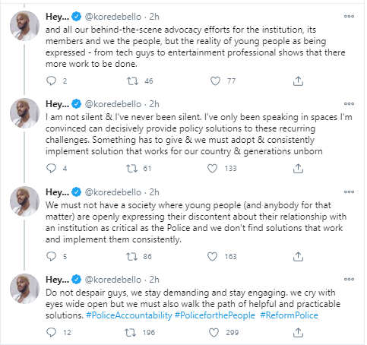Image resolution: width=367 pixels, height=345 pixels.
Task: Reply to the tweet with 2 comments
Action: 52,81
